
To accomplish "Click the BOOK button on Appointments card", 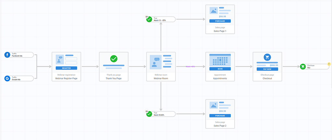I will 220,69.
